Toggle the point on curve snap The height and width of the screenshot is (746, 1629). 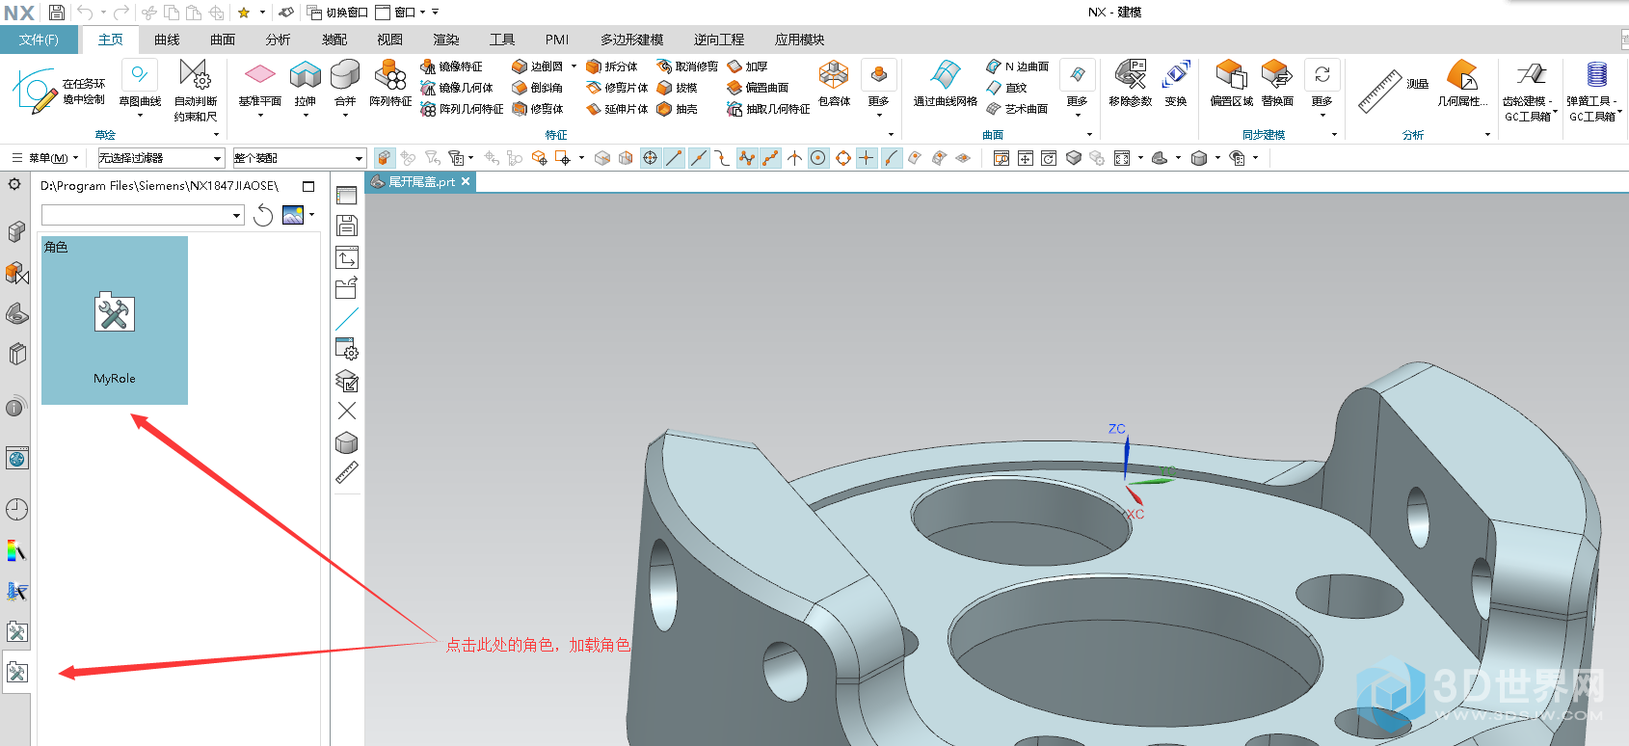(892, 158)
